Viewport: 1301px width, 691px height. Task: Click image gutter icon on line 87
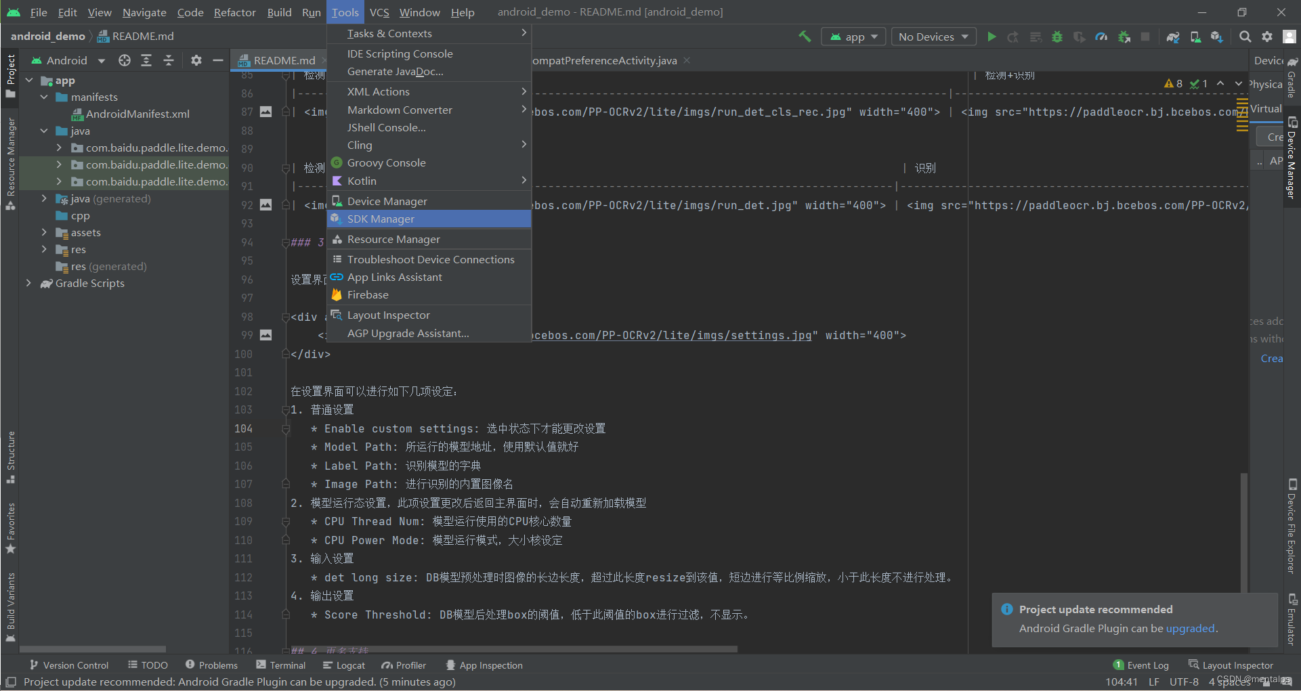266,112
